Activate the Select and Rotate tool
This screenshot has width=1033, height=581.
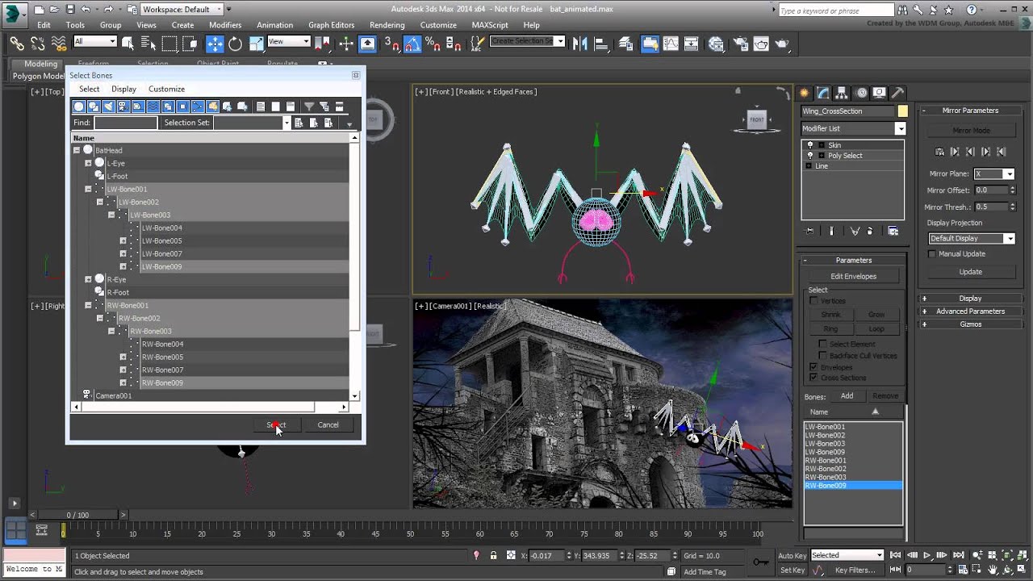coord(235,44)
